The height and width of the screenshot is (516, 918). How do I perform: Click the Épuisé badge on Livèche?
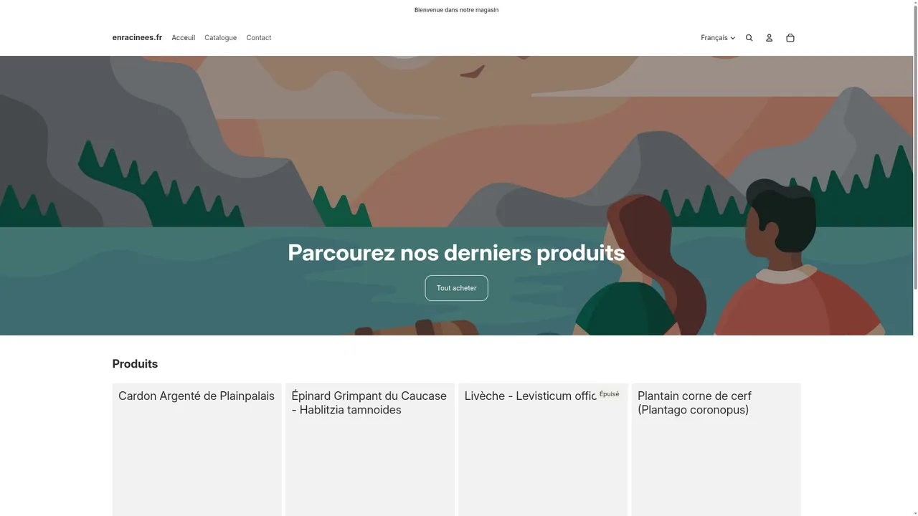click(609, 394)
